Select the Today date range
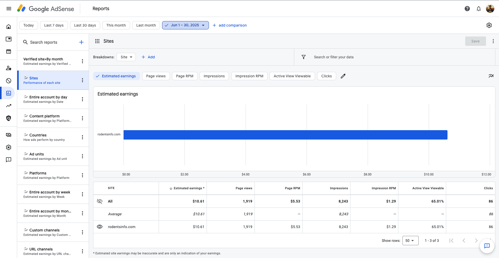 (x=29, y=25)
